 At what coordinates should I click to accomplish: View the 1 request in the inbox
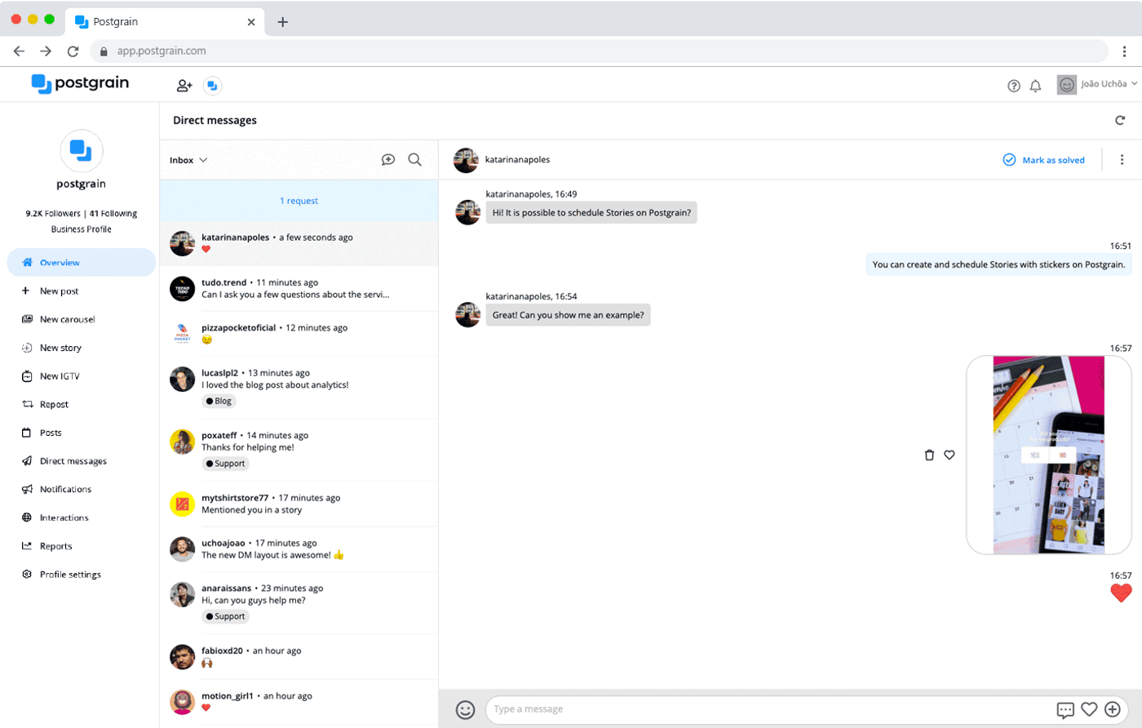pyautogui.click(x=299, y=200)
